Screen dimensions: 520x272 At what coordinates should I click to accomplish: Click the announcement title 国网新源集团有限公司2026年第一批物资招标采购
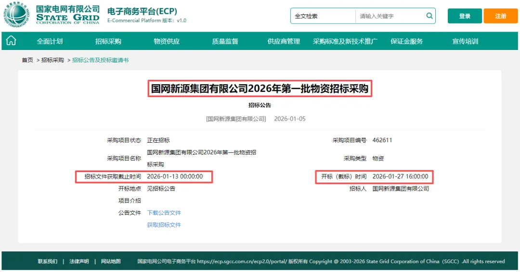[260, 88]
